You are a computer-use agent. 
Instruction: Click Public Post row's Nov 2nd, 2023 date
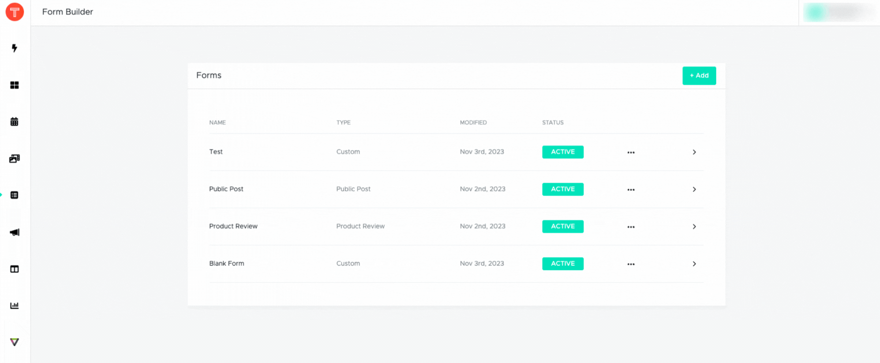[x=483, y=189]
